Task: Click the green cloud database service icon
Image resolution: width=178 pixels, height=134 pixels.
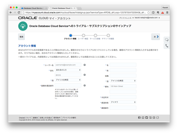Action: pyautogui.click(x=23, y=26)
